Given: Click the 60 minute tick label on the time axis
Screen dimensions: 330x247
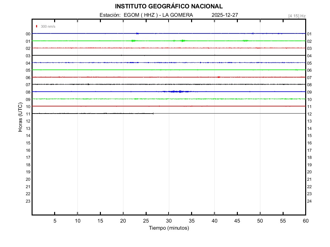Looking at the screenshot, I should point(306,221).
